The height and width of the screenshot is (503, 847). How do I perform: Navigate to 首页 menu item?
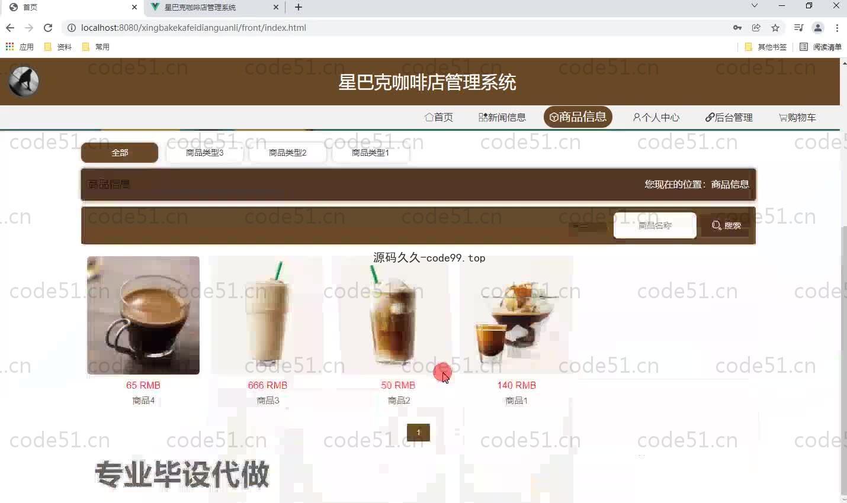[x=439, y=117]
